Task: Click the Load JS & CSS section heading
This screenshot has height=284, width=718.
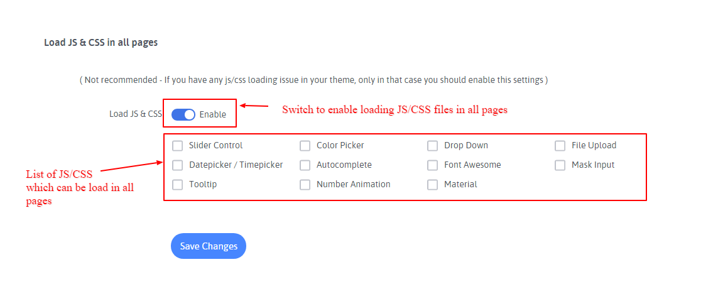Action: click(101, 43)
